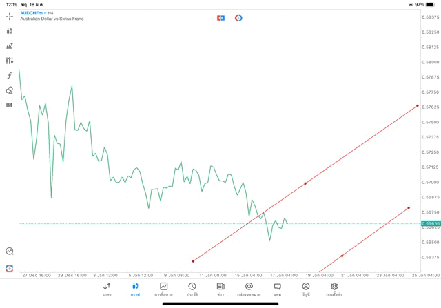Open the H4 timeframe selector in sidebar
Image resolution: width=441 pixels, height=308 pixels.
coord(10,105)
